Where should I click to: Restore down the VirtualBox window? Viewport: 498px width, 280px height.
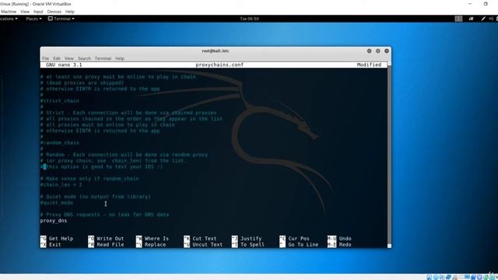[x=486, y=4]
